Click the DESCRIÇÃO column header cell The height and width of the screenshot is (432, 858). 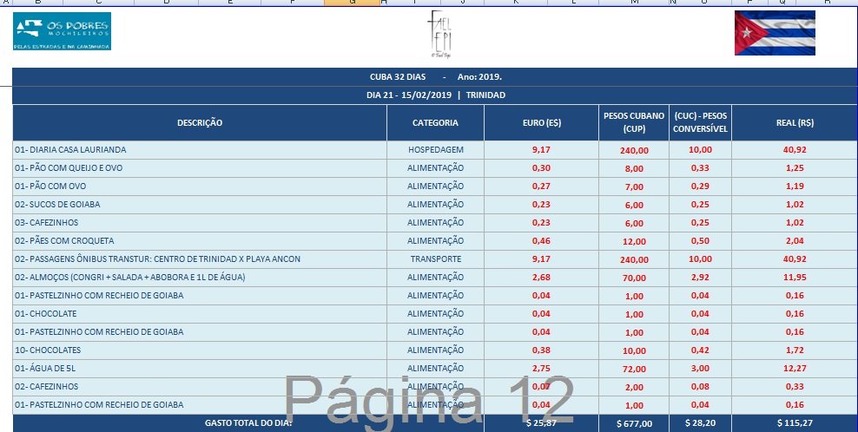point(200,123)
